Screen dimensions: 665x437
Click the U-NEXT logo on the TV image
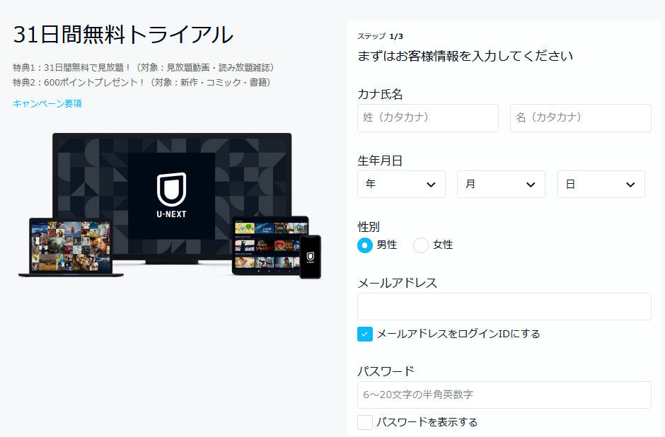coord(171,195)
